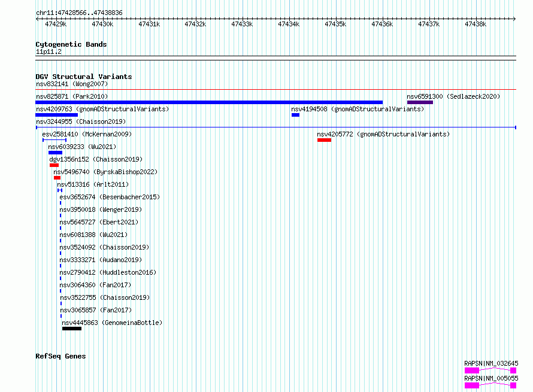Click the red nsv5496740 variant bar
The image size is (533, 392).
tap(57, 178)
